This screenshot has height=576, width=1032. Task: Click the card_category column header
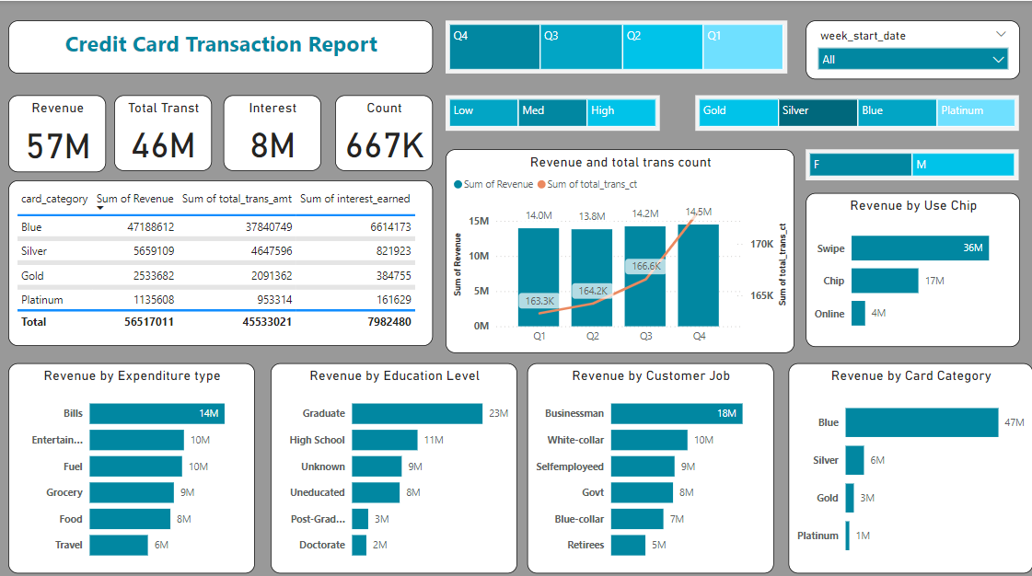[x=54, y=199]
